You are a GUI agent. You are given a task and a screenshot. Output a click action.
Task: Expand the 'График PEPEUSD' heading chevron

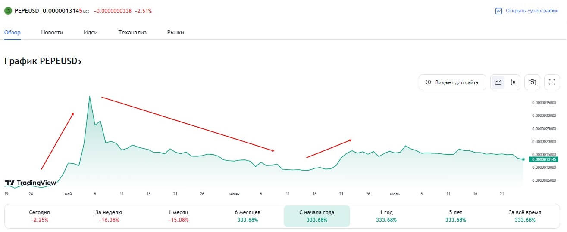pyautogui.click(x=79, y=62)
